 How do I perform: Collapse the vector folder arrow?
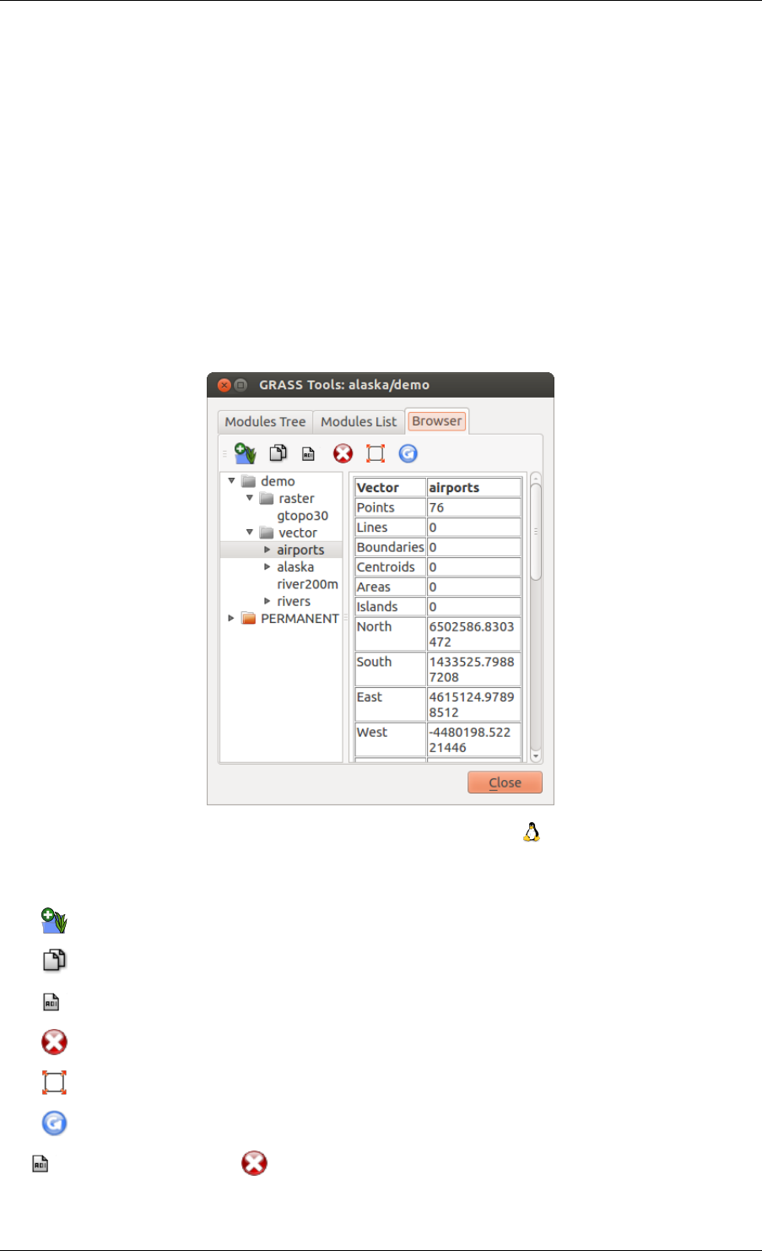pyautogui.click(x=250, y=533)
